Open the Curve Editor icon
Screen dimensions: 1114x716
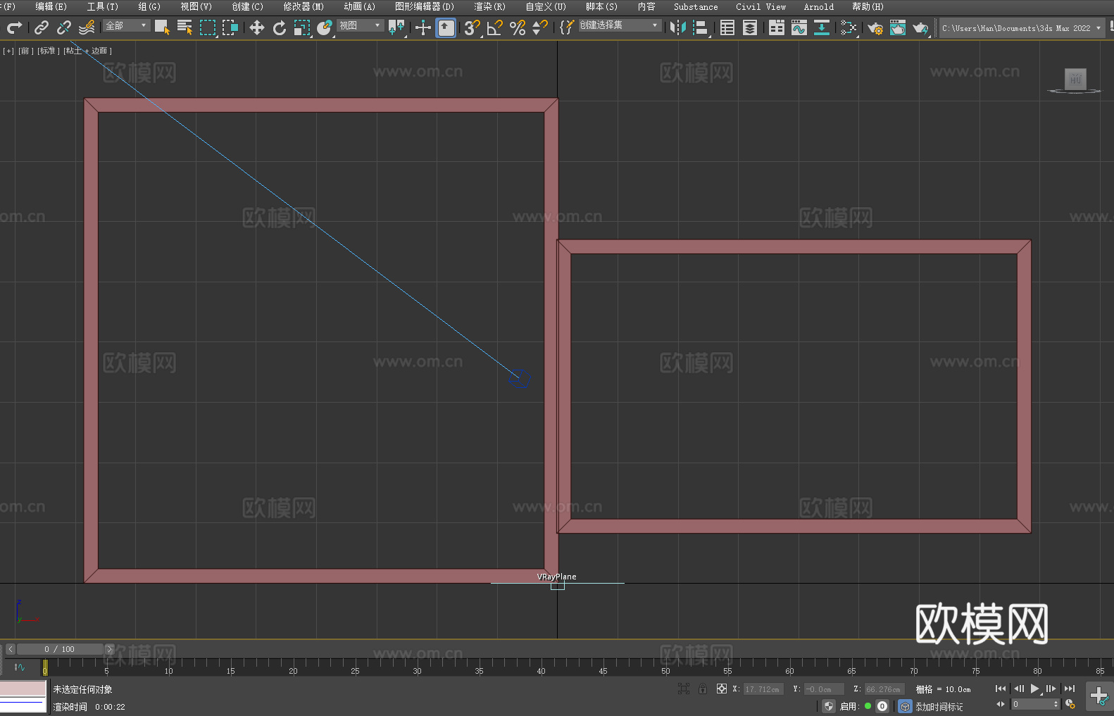[799, 27]
